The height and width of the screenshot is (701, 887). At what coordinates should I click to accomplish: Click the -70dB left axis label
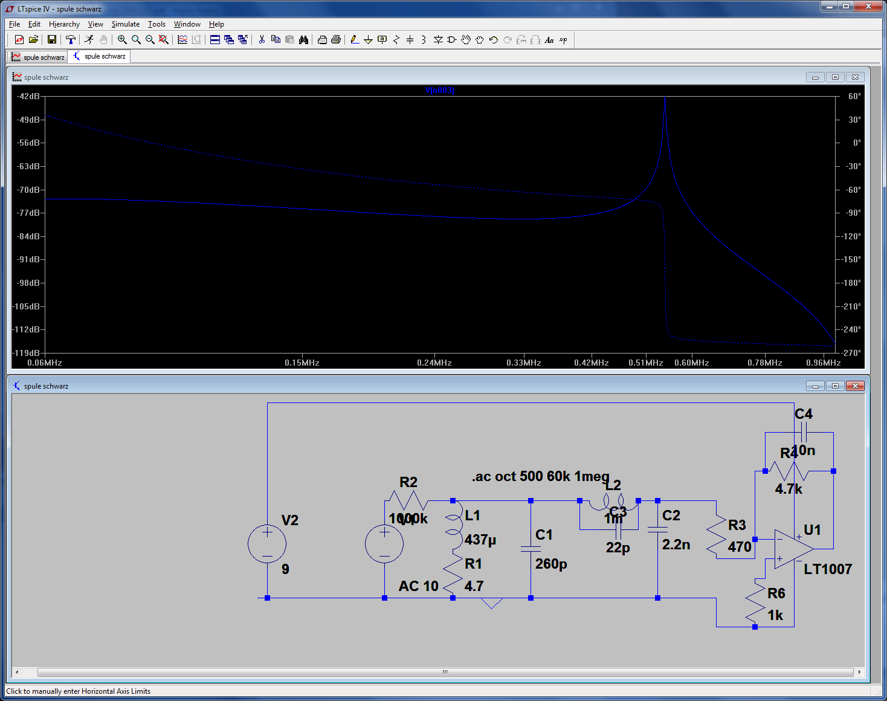tap(28, 190)
